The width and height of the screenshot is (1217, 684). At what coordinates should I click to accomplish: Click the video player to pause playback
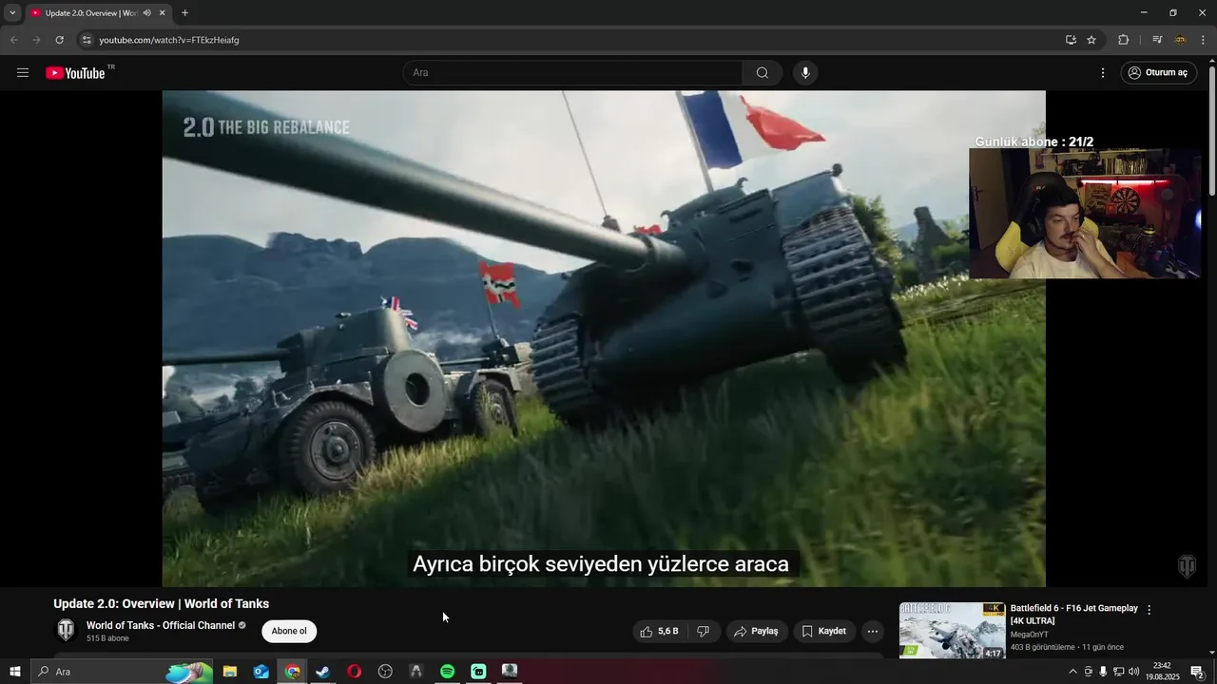(604, 338)
